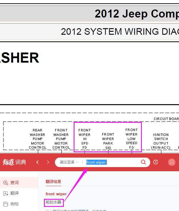Screen dimensions: 179x211
Task: Click the 'CIRCUIT BOARD' label in the diagram
Action: coord(166,119)
